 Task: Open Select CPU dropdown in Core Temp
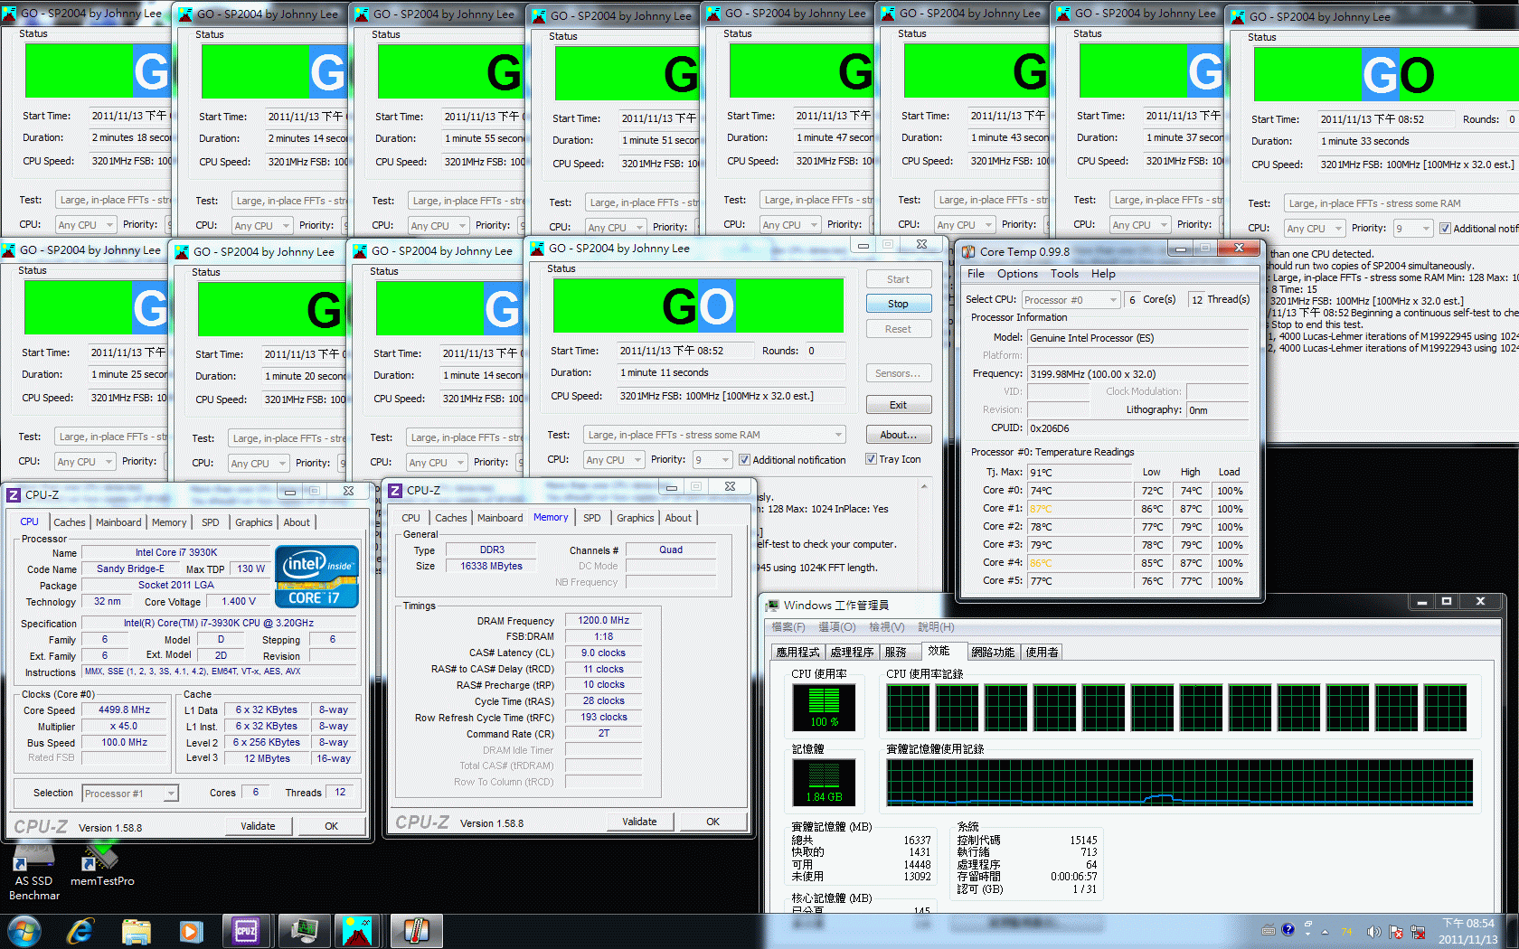(1071, 300)
